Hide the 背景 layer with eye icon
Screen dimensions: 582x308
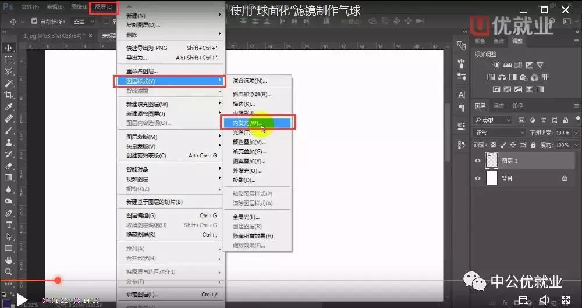pyautogui.click(x=477, y=178)
